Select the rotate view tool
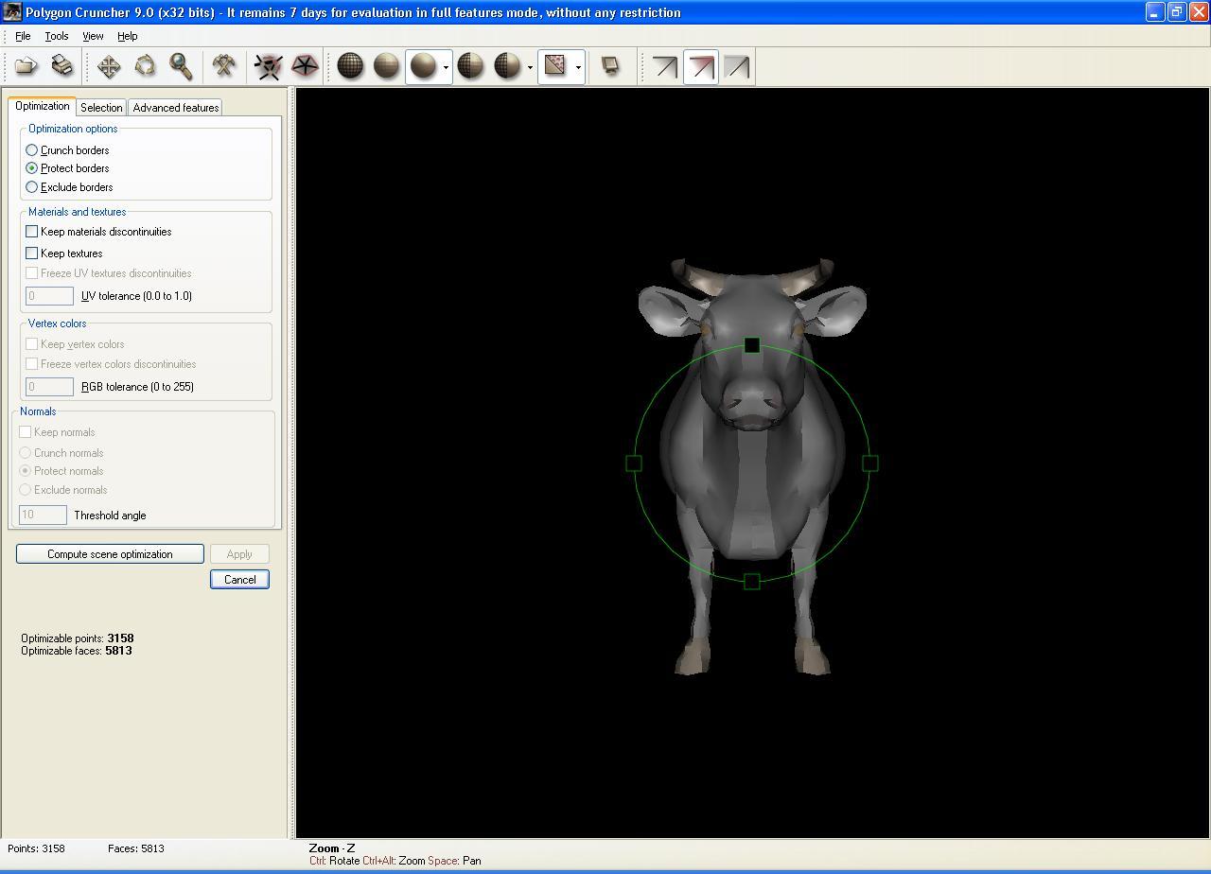1211x874 pixels. (x=145, y=66)
